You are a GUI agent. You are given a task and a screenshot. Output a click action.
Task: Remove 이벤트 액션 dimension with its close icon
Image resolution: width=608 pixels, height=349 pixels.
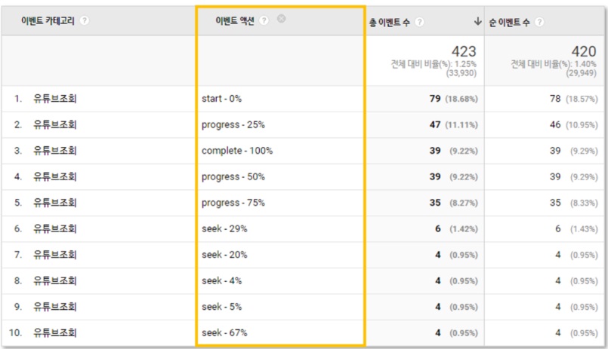[282, 19]
